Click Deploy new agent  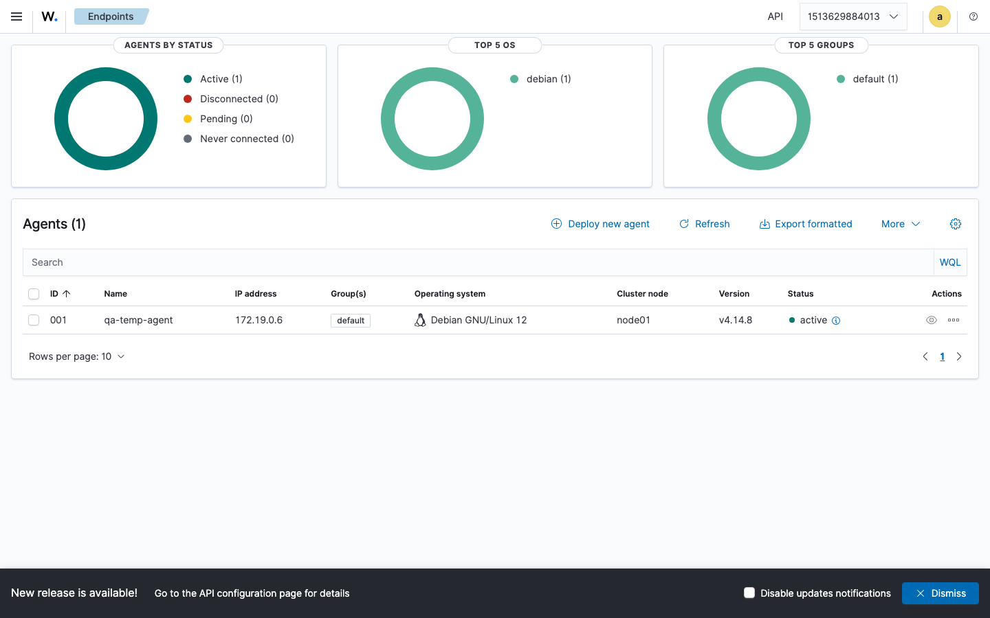pyautogui.click(x=600, y=224)
